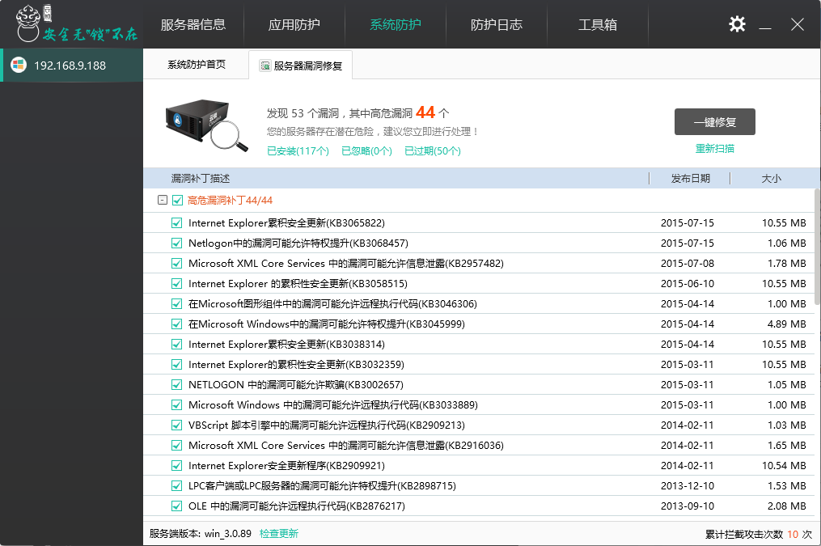Click the 重新扫描 link
Viewport: 821px width, 546px height.
(715, 149)
